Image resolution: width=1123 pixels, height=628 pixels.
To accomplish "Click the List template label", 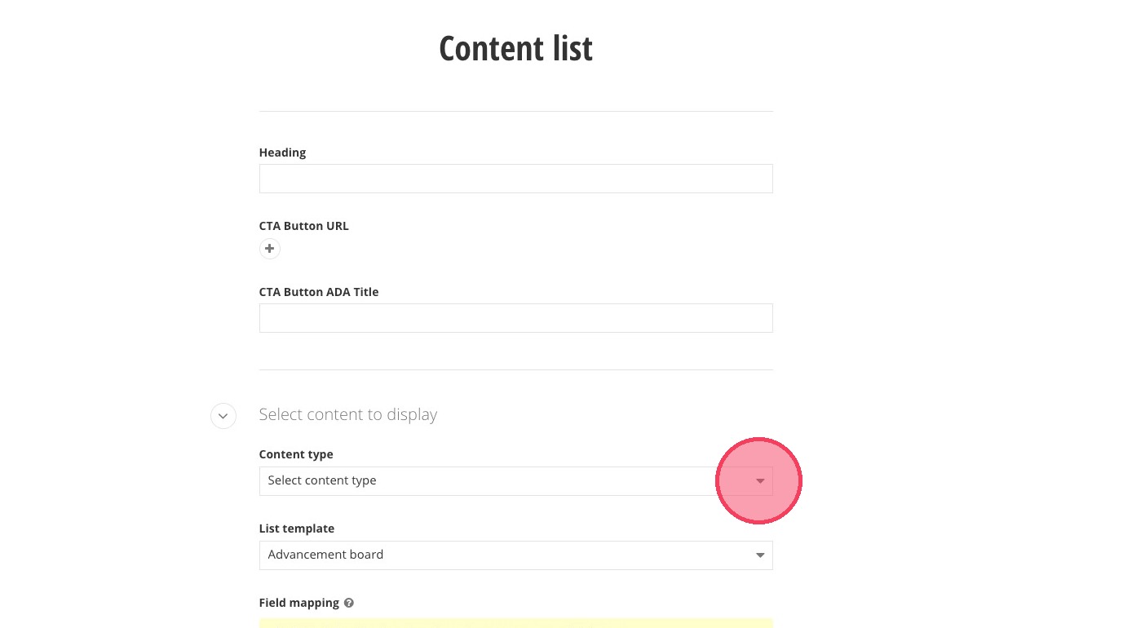I will 296,528.
